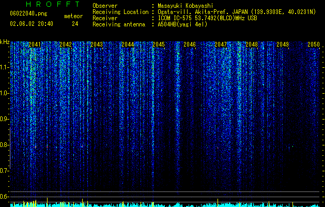Screen dimensions: 325x207
Task: Click the 2044 time marker
Action: [128, 45]
